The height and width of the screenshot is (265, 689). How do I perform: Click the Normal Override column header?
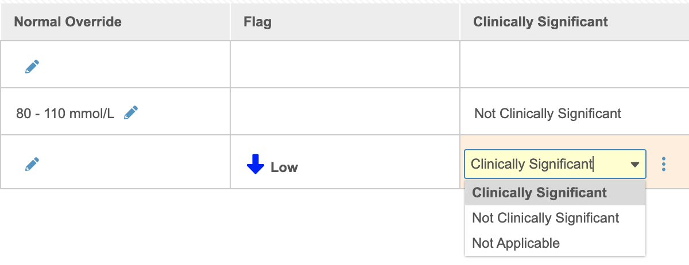(68, 22)
